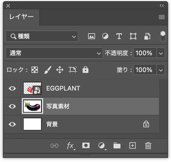This screenshot has height=162, width=171.
Task: Open the Layers panel hamburger menu
Action: (x=162, y=17)
